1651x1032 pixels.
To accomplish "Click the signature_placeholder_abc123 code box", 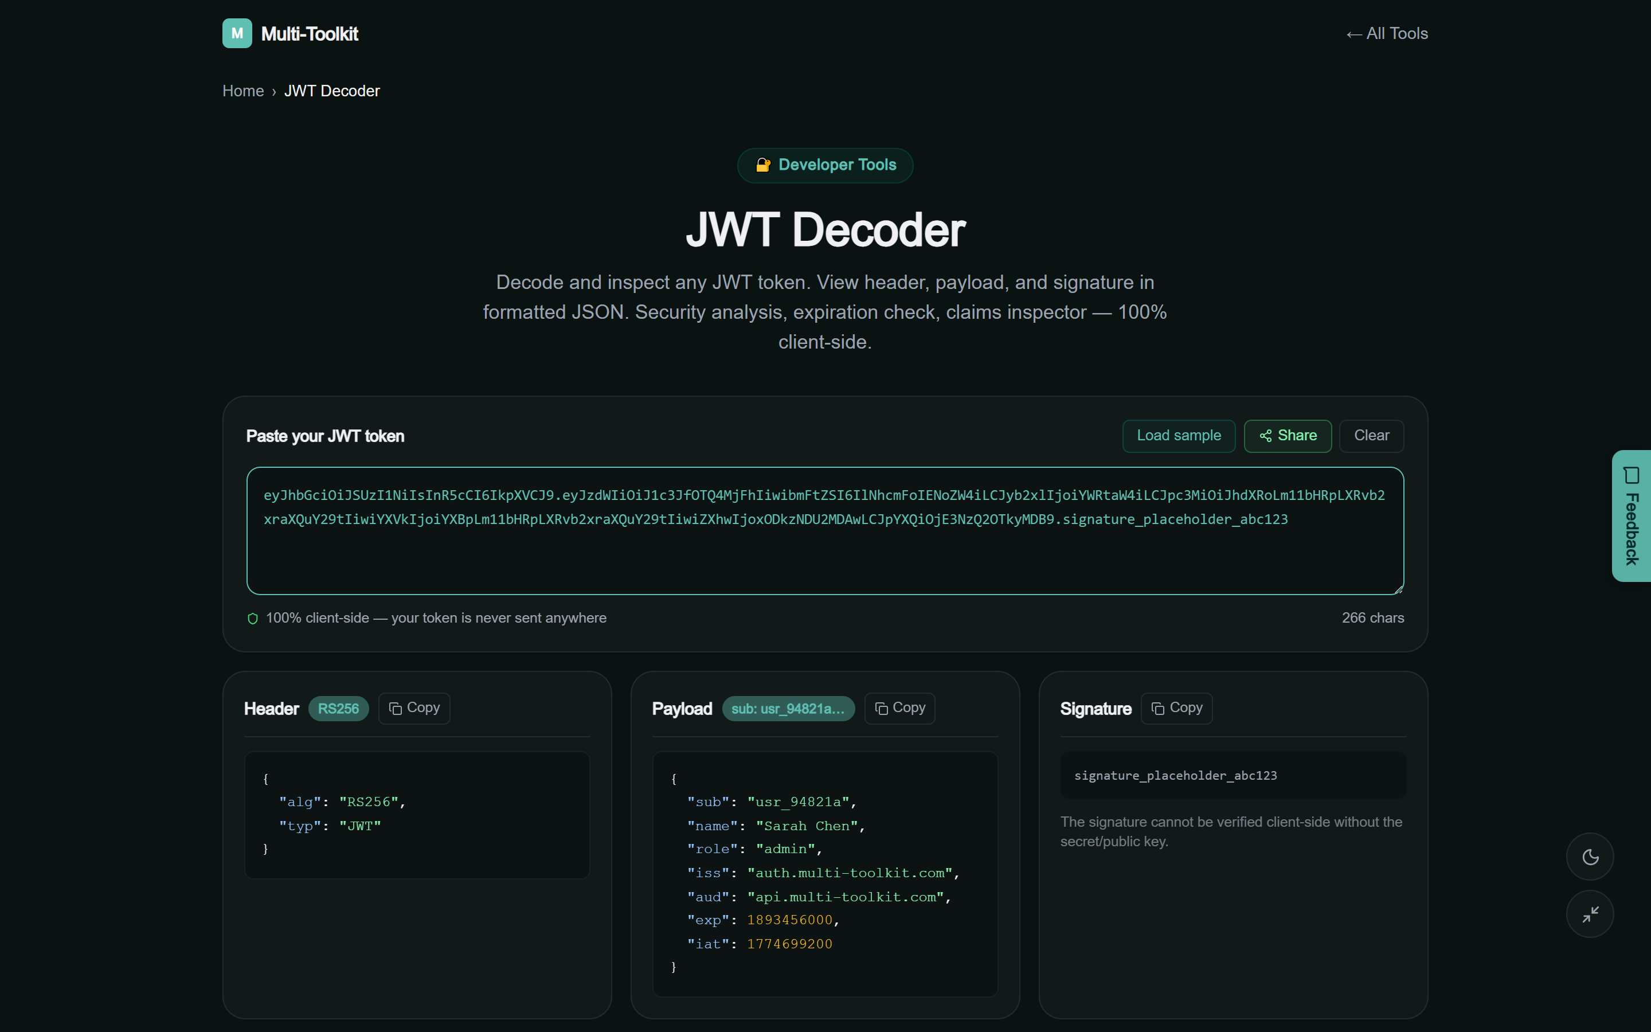I will click(1233, 775).
